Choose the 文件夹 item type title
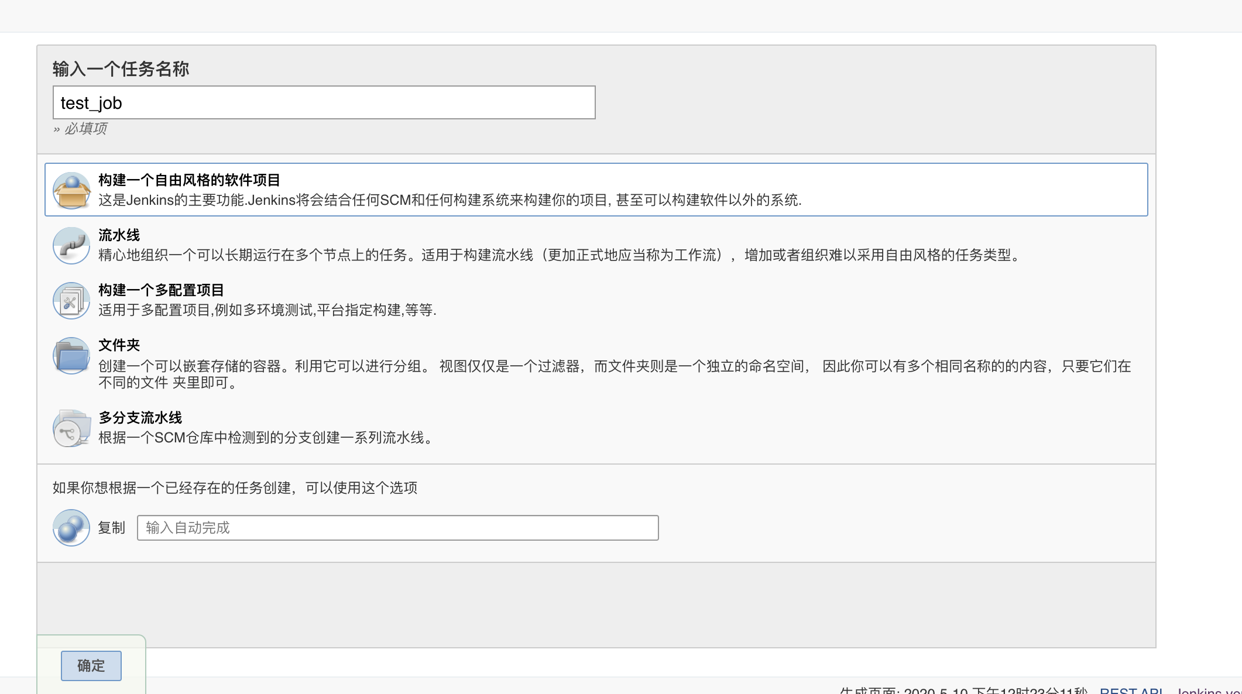The height and width of the screenshot is (694, 1242). [119, 345]
